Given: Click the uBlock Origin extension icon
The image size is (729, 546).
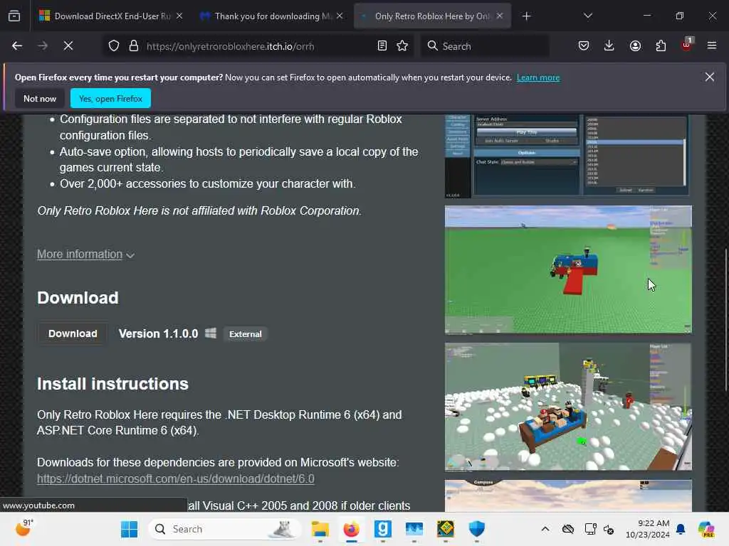Looking at the screenshot, I should pyautogui.click(x=687, y=45).
